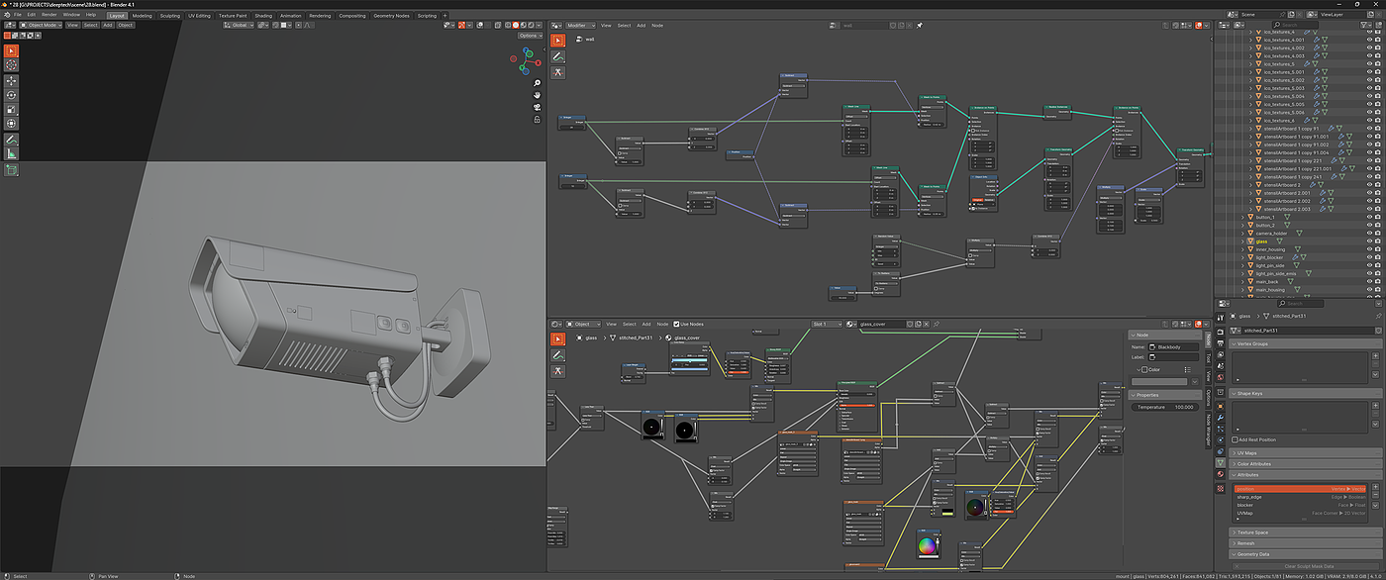Select the 3D Cursor tool

[12, 65]
